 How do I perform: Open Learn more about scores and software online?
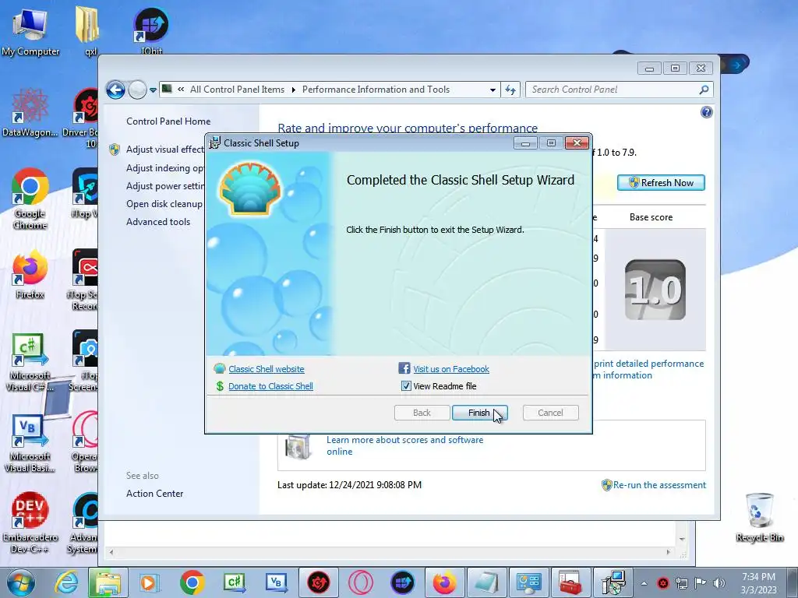pyautogui.click(x=405, y=445)
